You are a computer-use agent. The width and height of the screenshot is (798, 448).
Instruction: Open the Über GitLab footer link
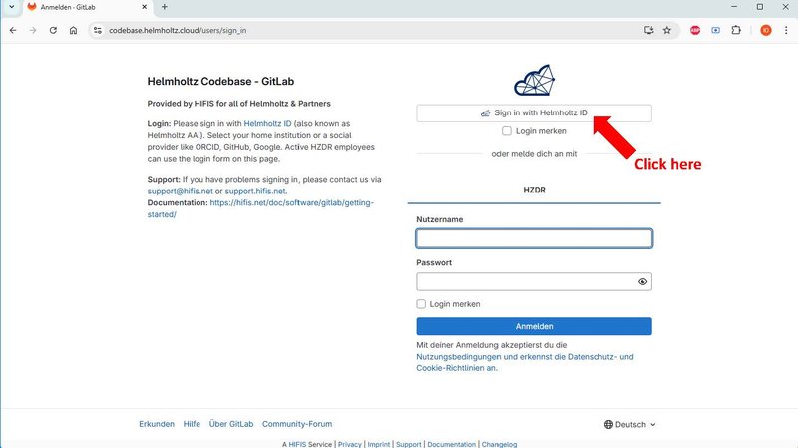231,424
